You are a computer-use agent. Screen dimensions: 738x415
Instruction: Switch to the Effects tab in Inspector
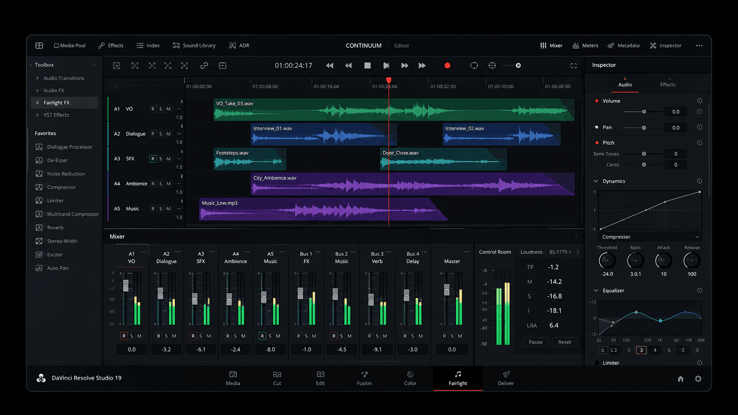[667, 85]
